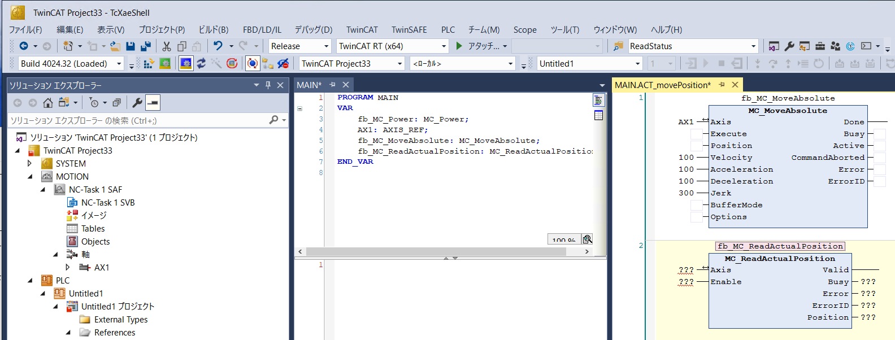Collapse the PLC tree node
The width and height of the screenshot is (895, 340).
30,281
